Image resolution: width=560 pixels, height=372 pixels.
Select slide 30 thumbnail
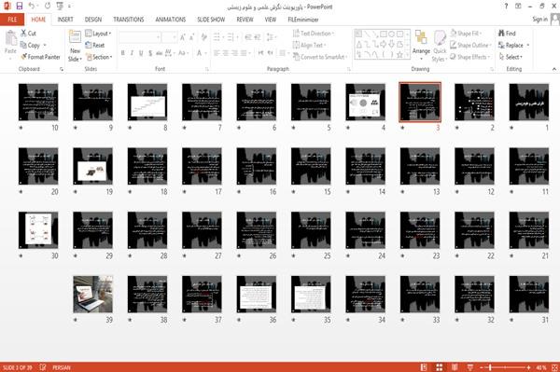coord(38,230)
